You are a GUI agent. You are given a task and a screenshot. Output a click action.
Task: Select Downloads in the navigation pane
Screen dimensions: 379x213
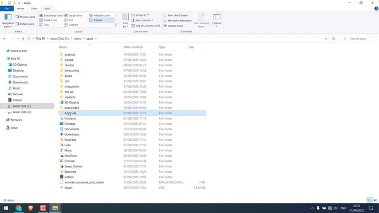pyautogui.click(x=20, y=82)
